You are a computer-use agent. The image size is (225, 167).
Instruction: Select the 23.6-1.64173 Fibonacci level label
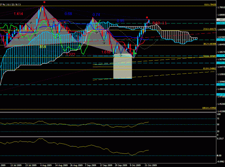tap(210, 29)
